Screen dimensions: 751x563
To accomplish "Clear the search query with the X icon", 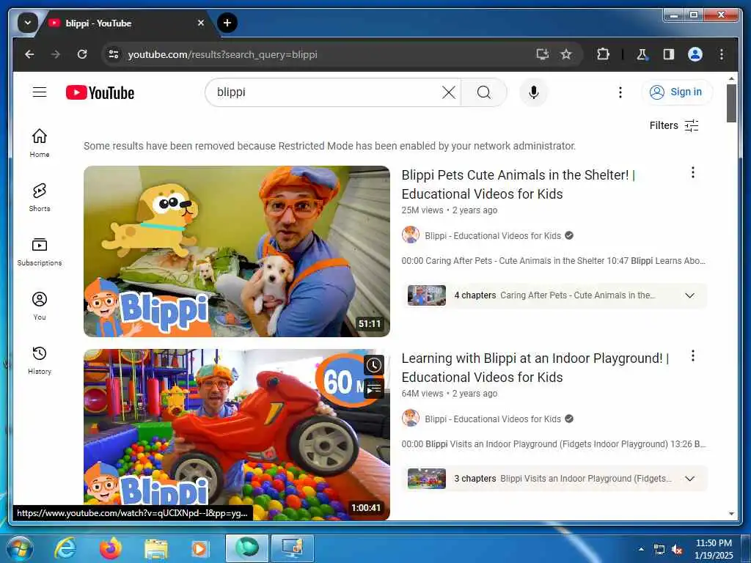I will tap(448, 92).
